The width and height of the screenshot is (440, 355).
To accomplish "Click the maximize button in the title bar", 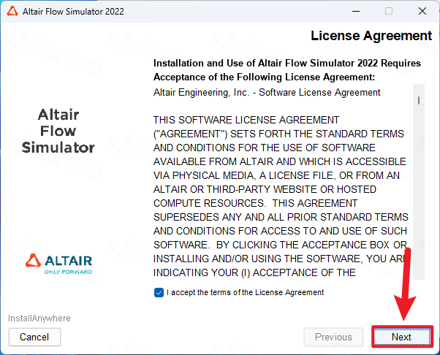I will [389, 11].
